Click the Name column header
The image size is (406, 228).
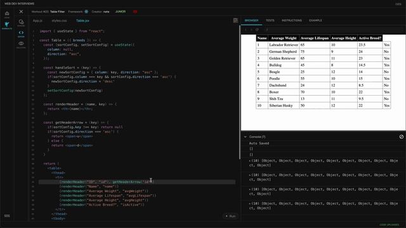click(262, 38)
